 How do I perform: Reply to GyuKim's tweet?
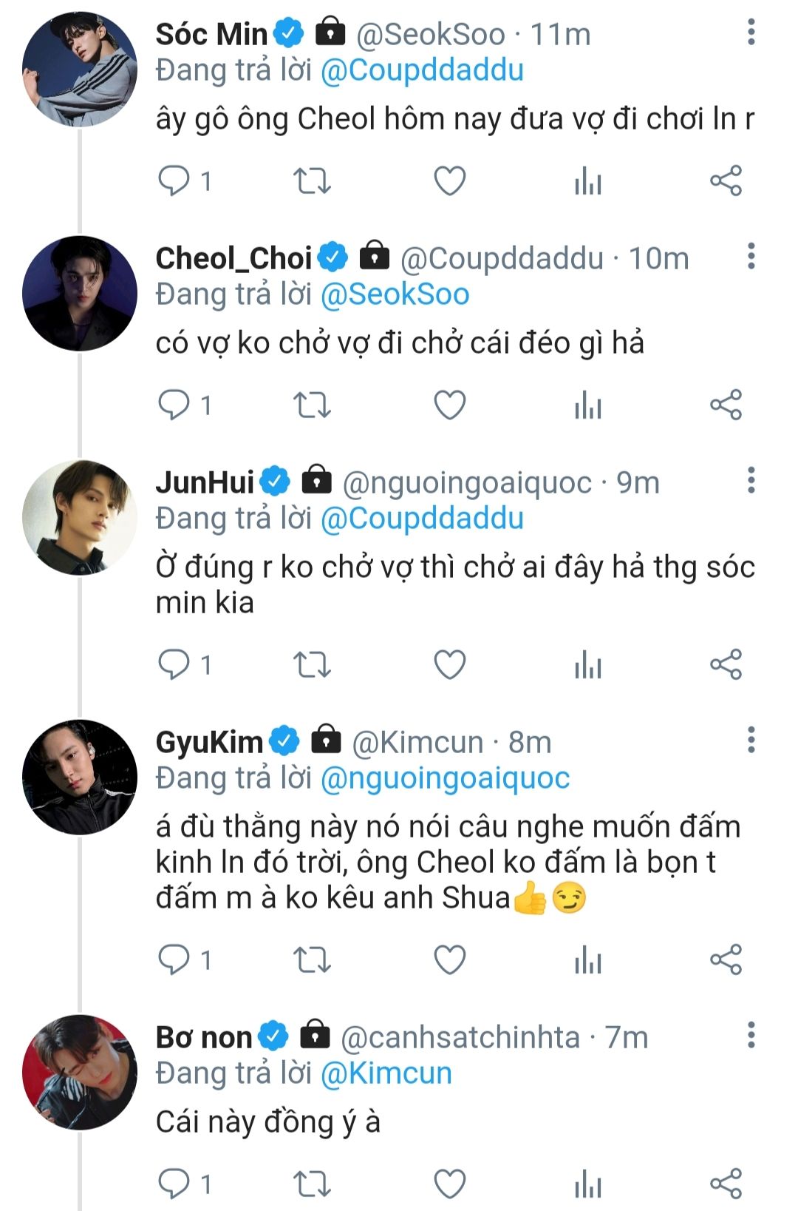tap(174, 960)
